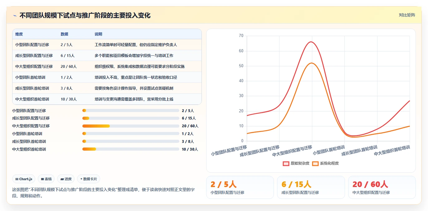Viewport: 428px width, 211px height.
Task: Click the 数据卡片 tag chip
Action: 89,179
